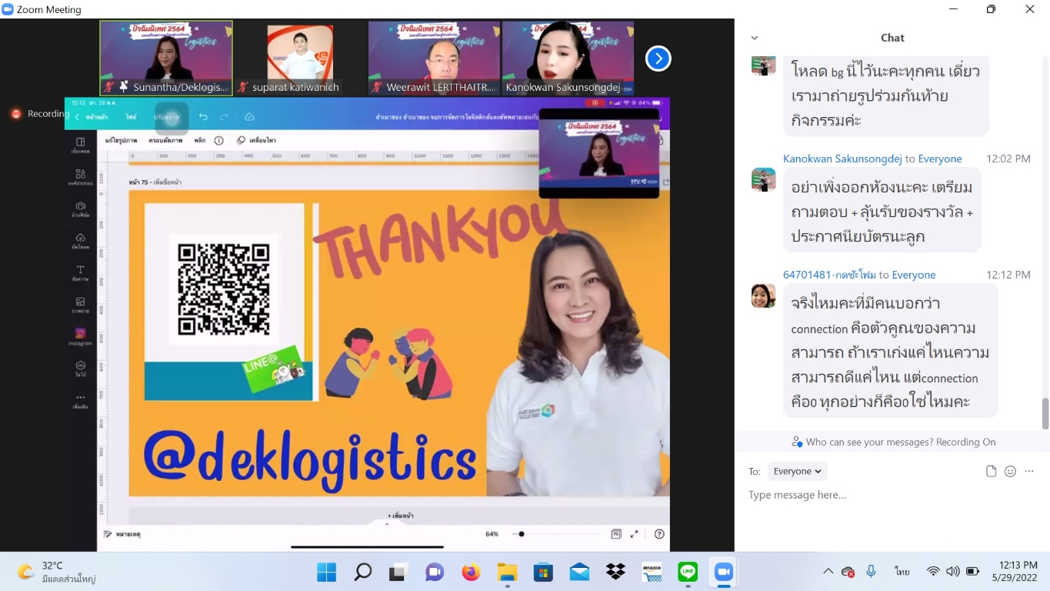This screenshot has height=591, width=1050.
Task: Open the Canva templates sidebar icon
Action: point(80,145)
